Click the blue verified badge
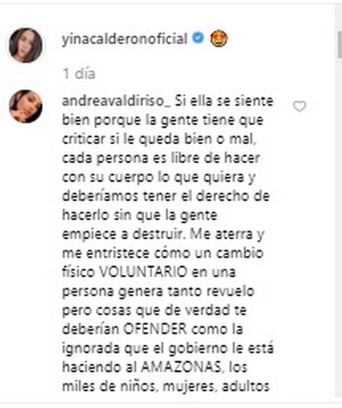Image resolution: width=342 pixels, height=408 pixels. coord(198,39)
